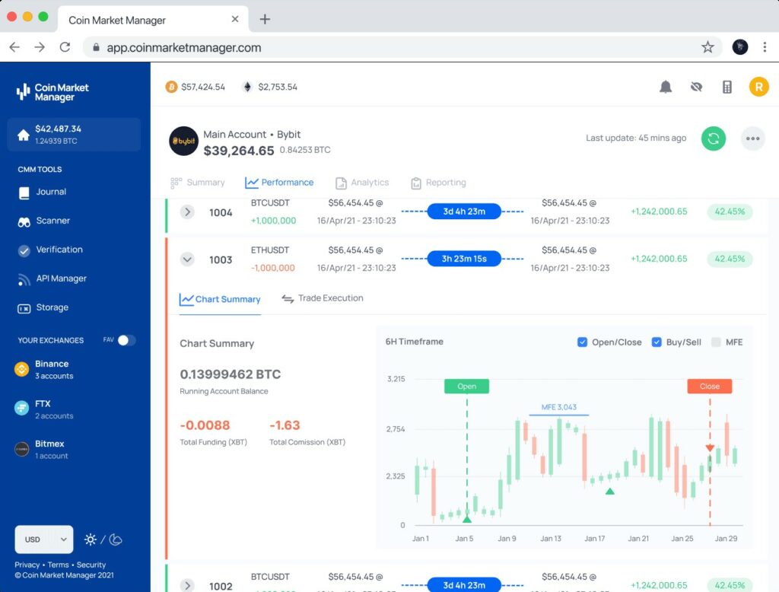
Task: Click the green refresh sync button
Action: 714,138
